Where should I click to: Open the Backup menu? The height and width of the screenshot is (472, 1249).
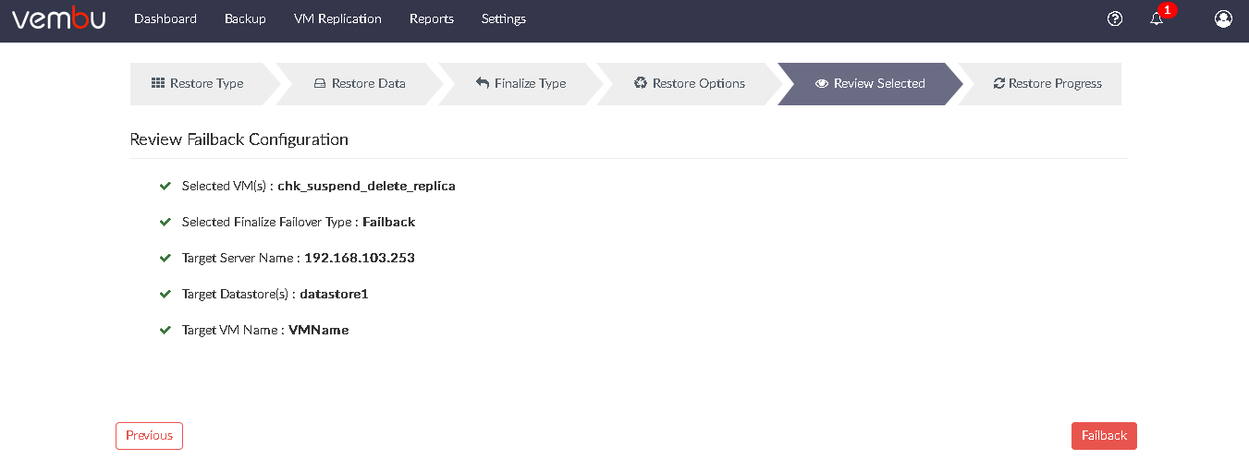click(x=245, y=18)
